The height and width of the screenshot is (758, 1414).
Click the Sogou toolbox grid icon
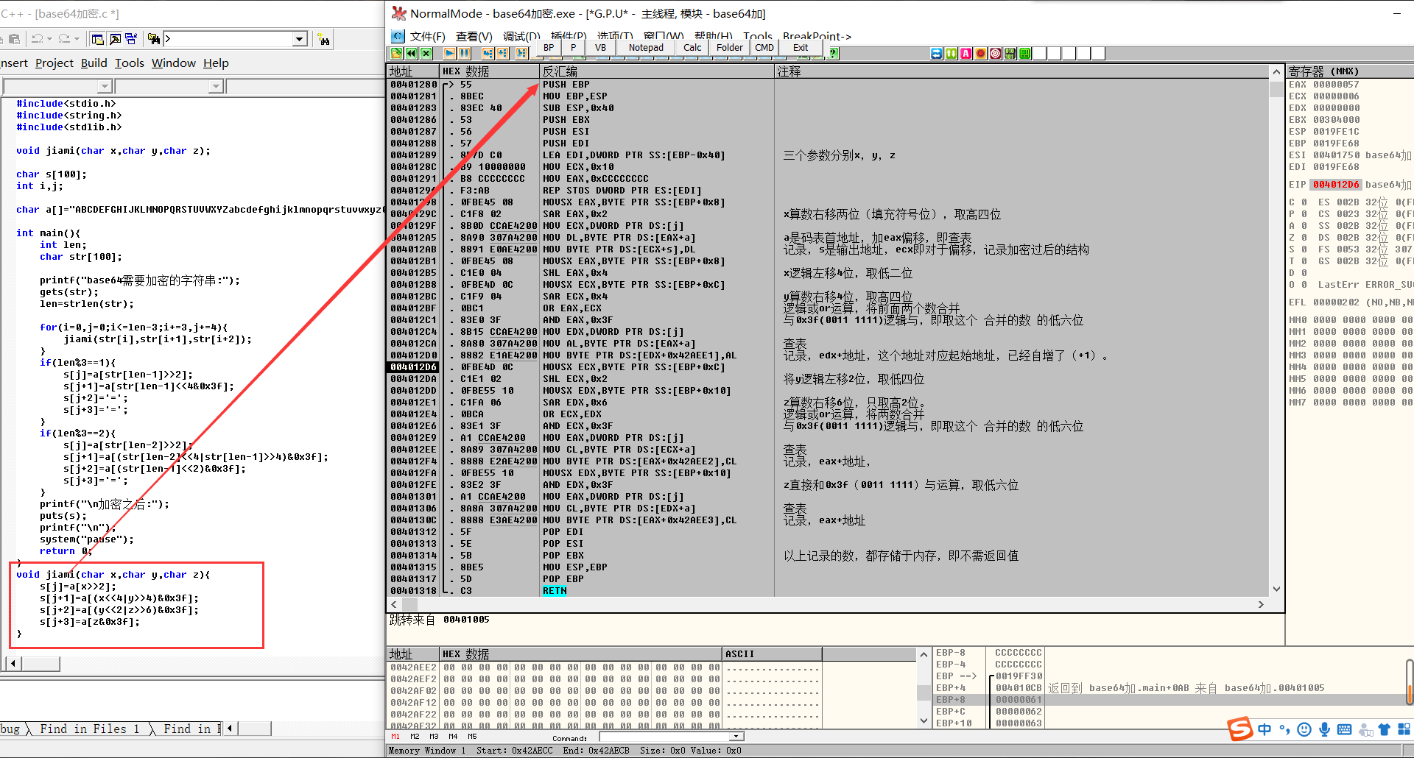[x=1404, y=729]
